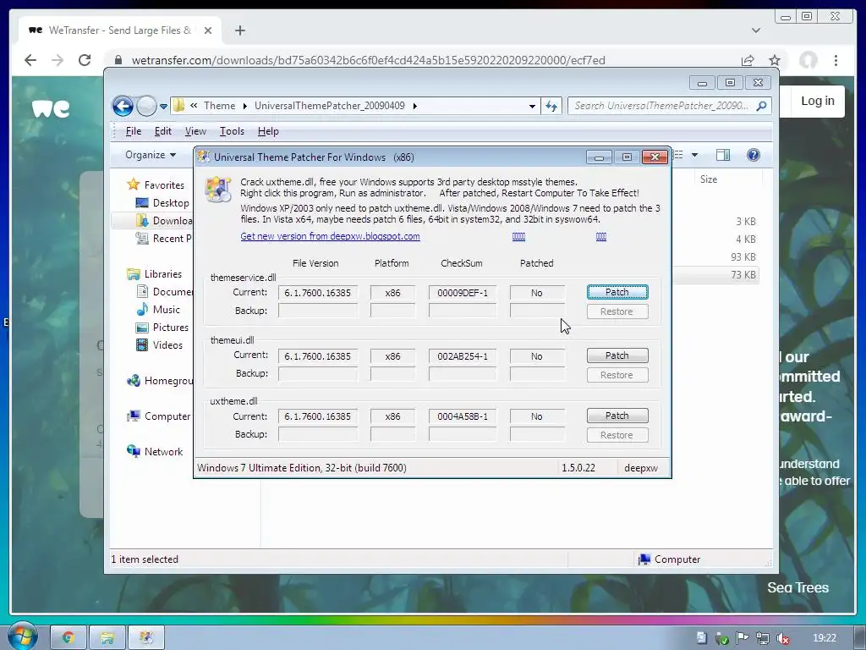Reload the WeTransfer page in Chrome
The width and height of the screenshot is (866, 650).
coord(85,60)
